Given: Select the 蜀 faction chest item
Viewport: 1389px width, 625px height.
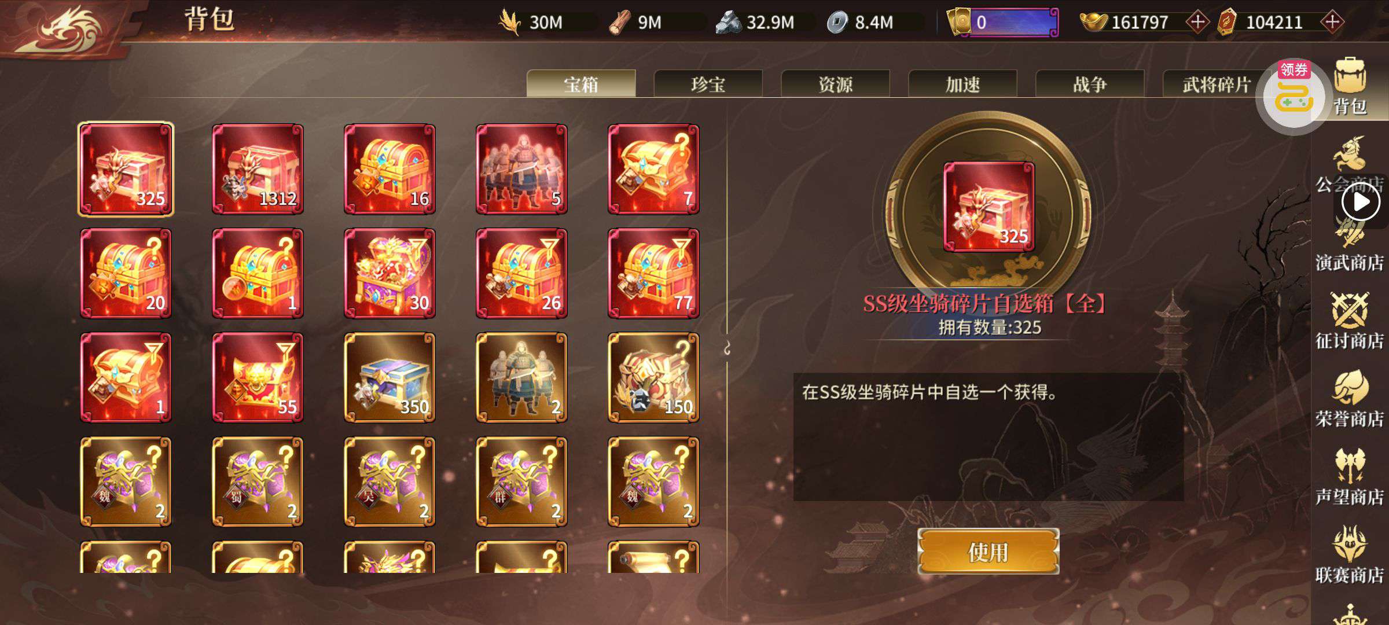Looking at the screenshot, I should click(258, 481).
